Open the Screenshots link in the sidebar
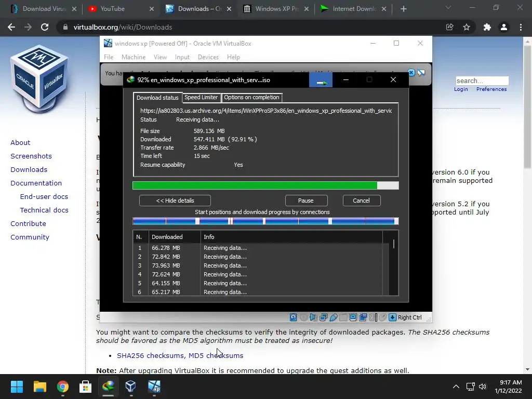Screen dimensions: 532x399 [x=31, y=156]
